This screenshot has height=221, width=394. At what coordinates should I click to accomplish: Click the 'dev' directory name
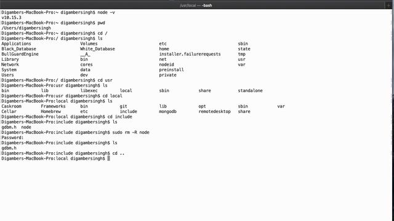click(84, 75)
